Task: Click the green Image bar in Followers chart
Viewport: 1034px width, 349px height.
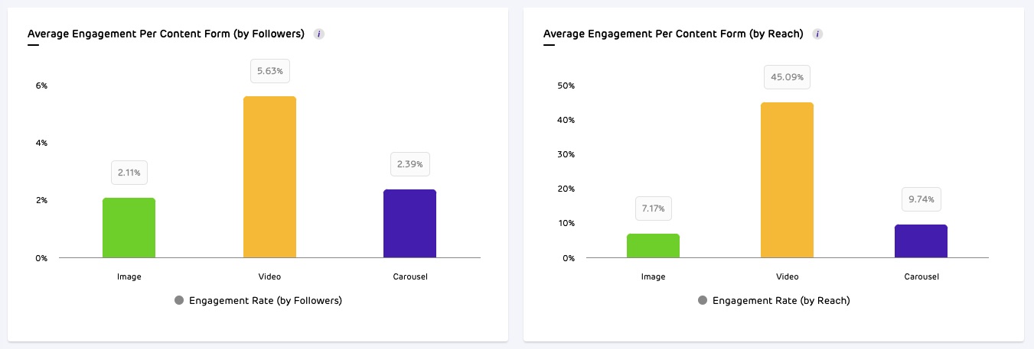Action: pos(129,228)
